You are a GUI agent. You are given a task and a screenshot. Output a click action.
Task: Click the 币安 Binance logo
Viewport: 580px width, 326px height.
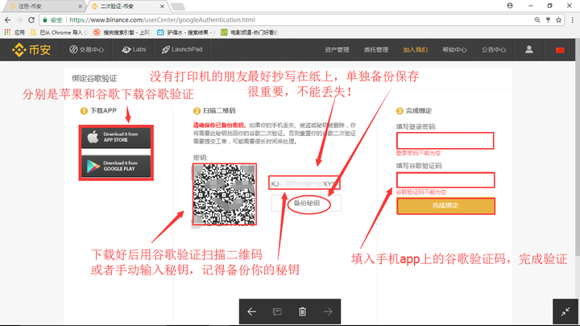pyautogui.click(x=31, y=50)
